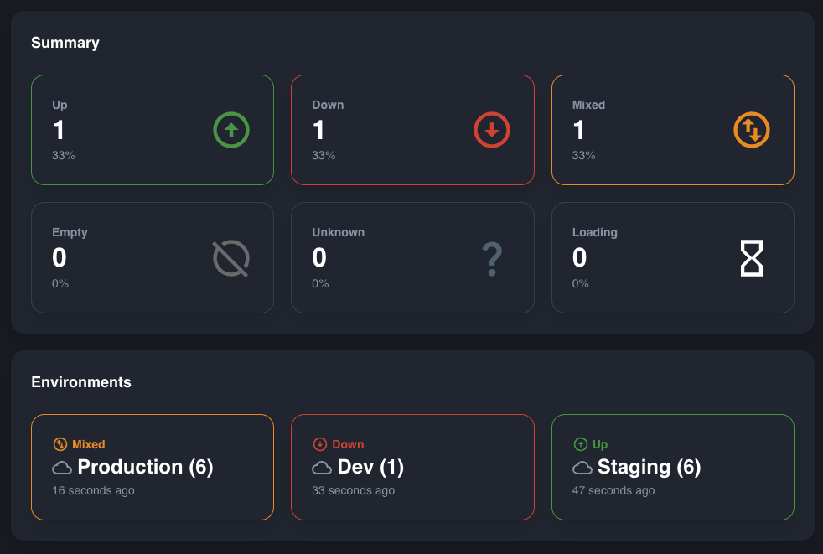Click the small Up status icon above Staging
Viewport: 823px width, 554px height.
(x=580, y=444)
